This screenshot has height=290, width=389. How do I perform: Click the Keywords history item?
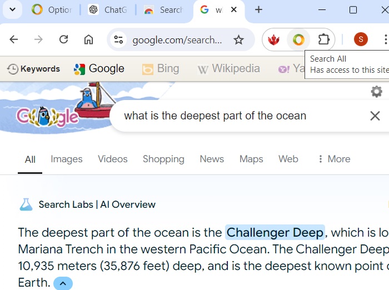coord(33,69)
